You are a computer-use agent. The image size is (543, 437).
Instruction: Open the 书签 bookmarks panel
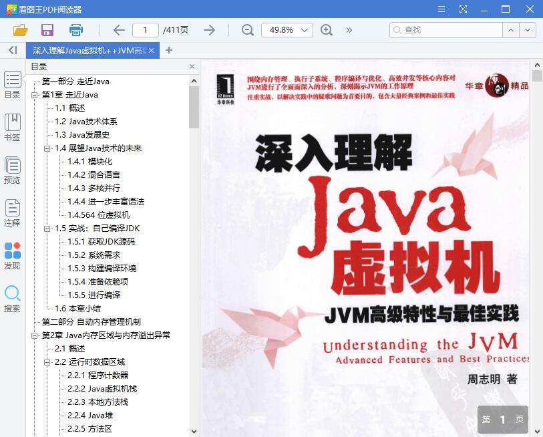[13, 128]
